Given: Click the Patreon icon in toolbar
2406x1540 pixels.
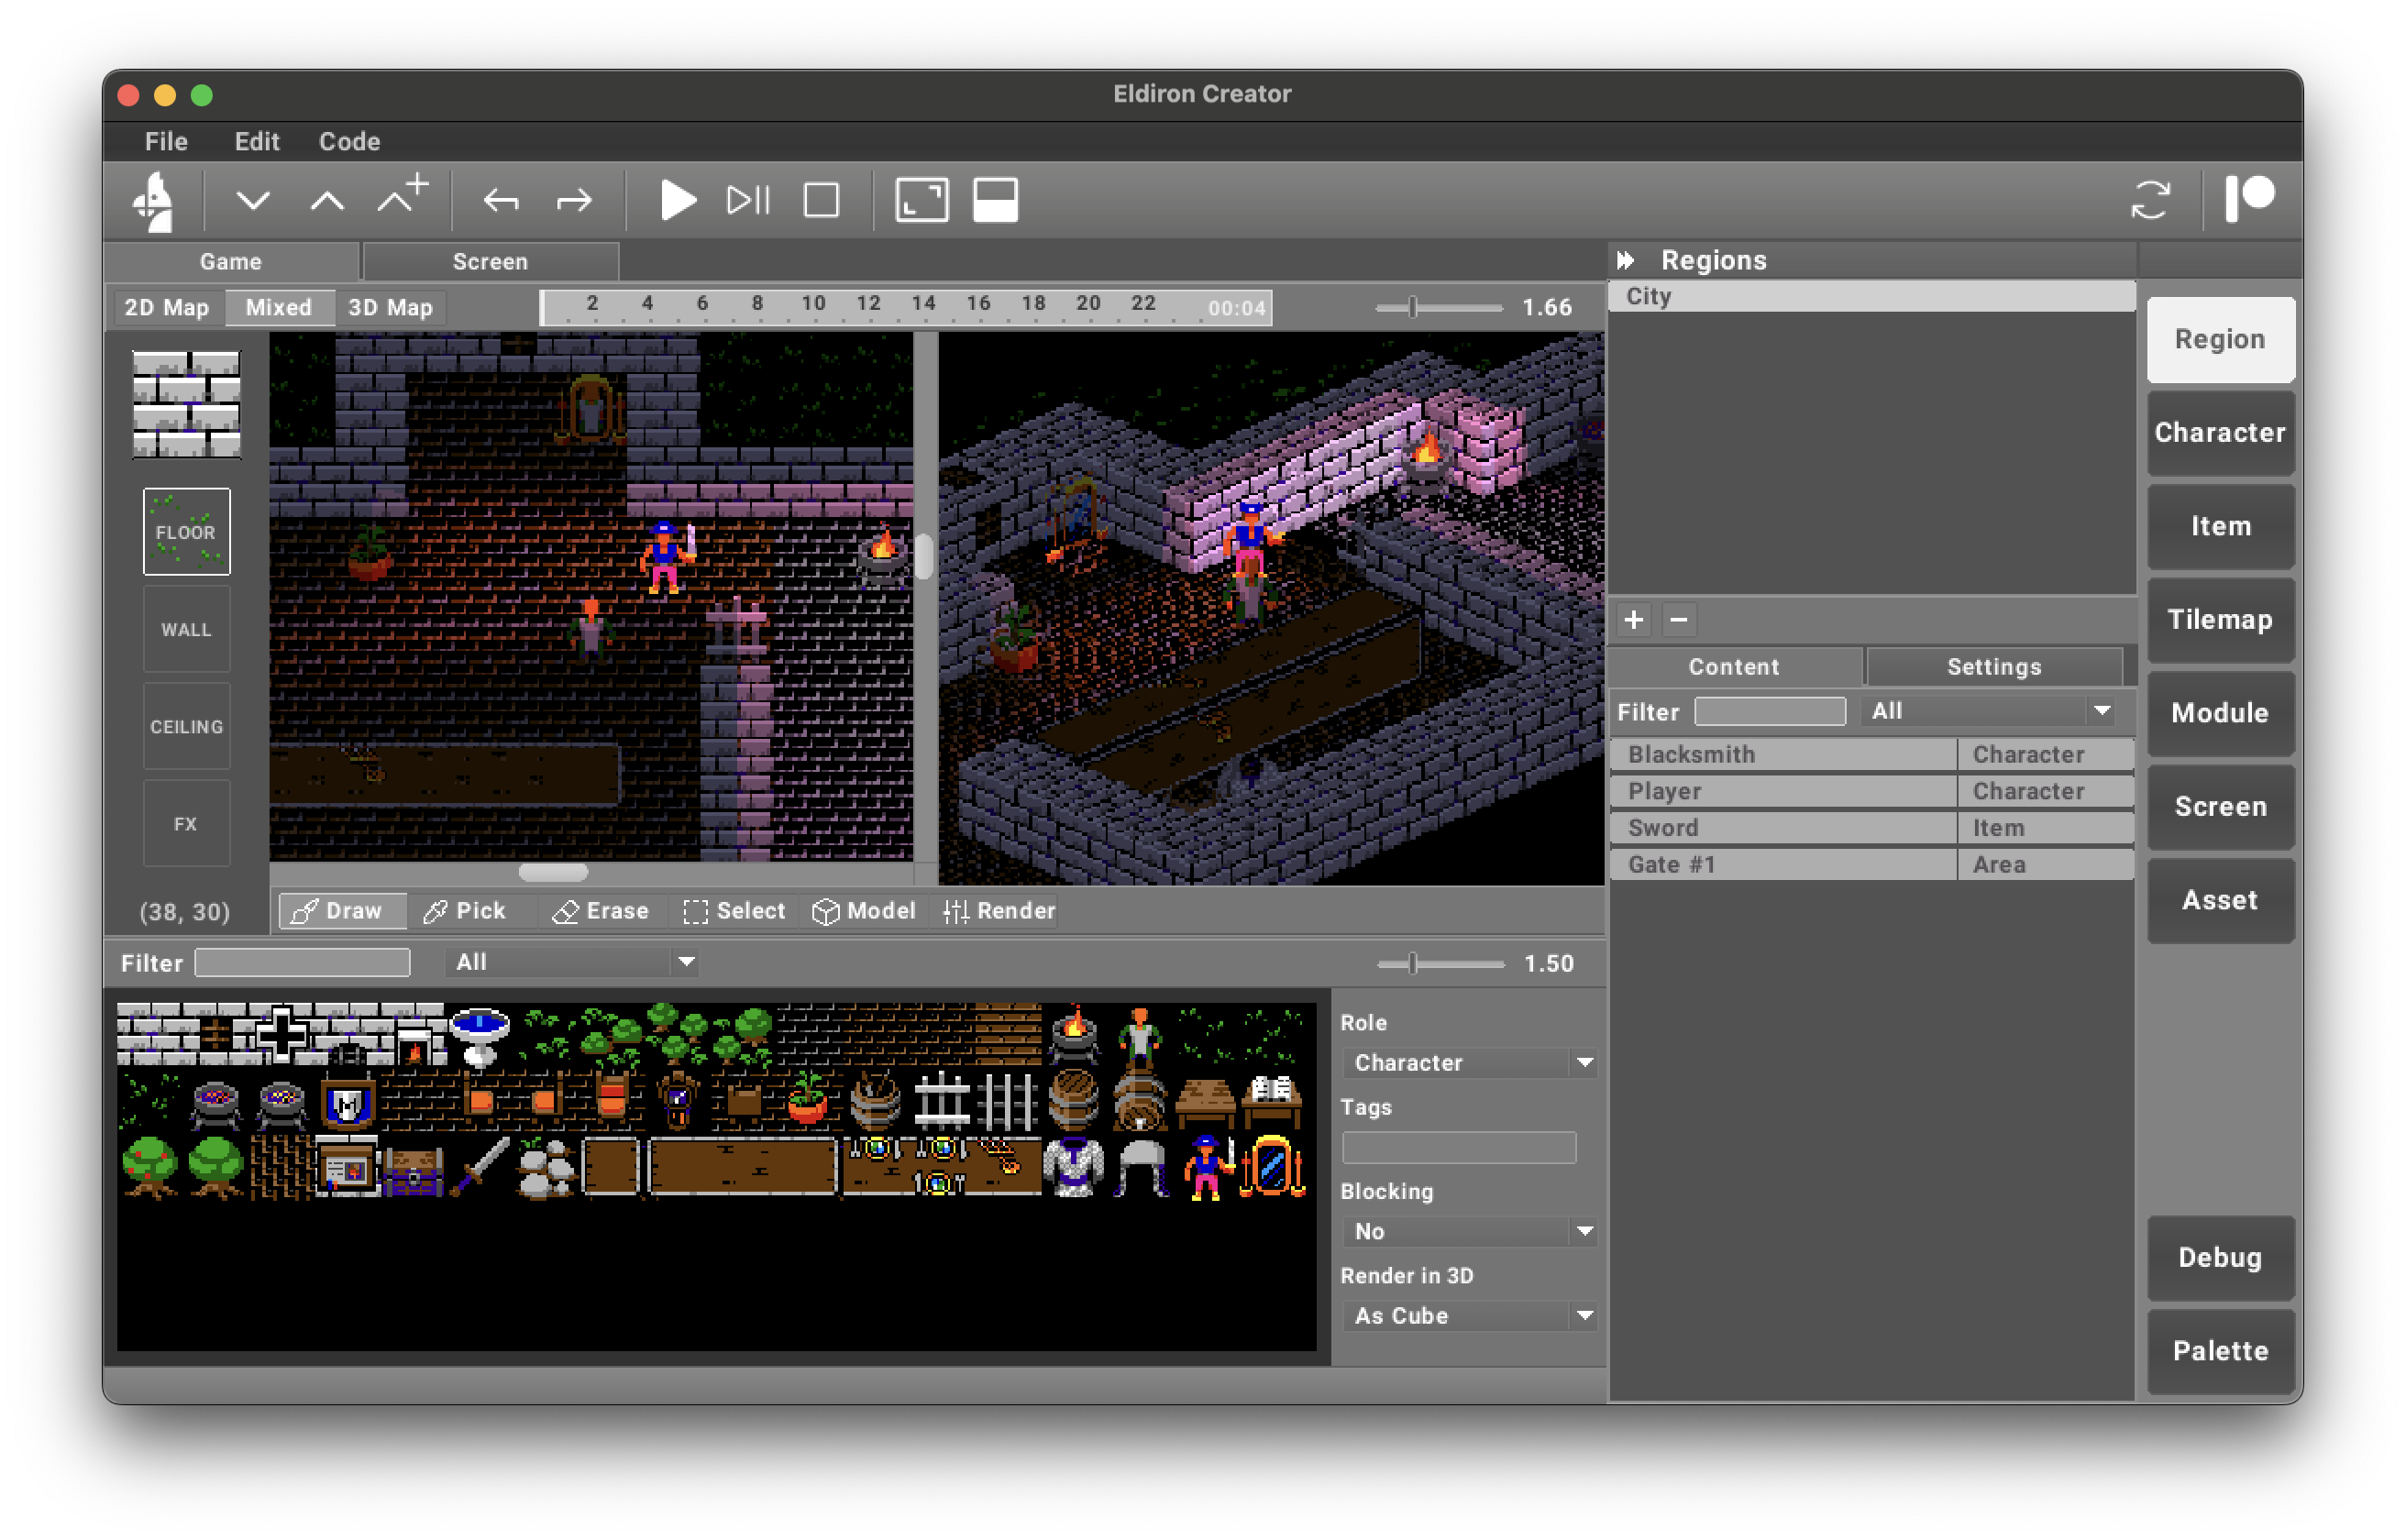Looking at the screenshot, I should click(2250, 199).
